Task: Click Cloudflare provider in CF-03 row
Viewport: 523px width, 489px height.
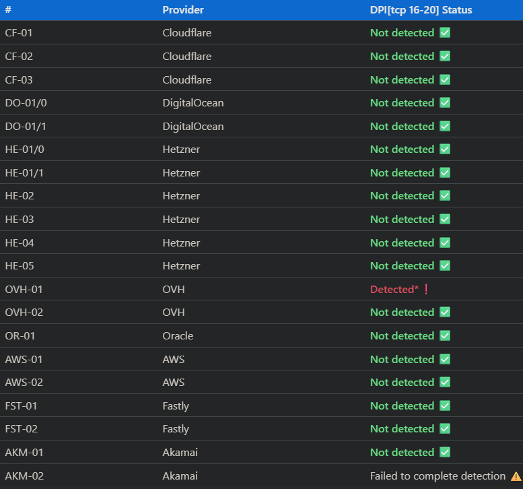Action: click(x=187, y=79)
